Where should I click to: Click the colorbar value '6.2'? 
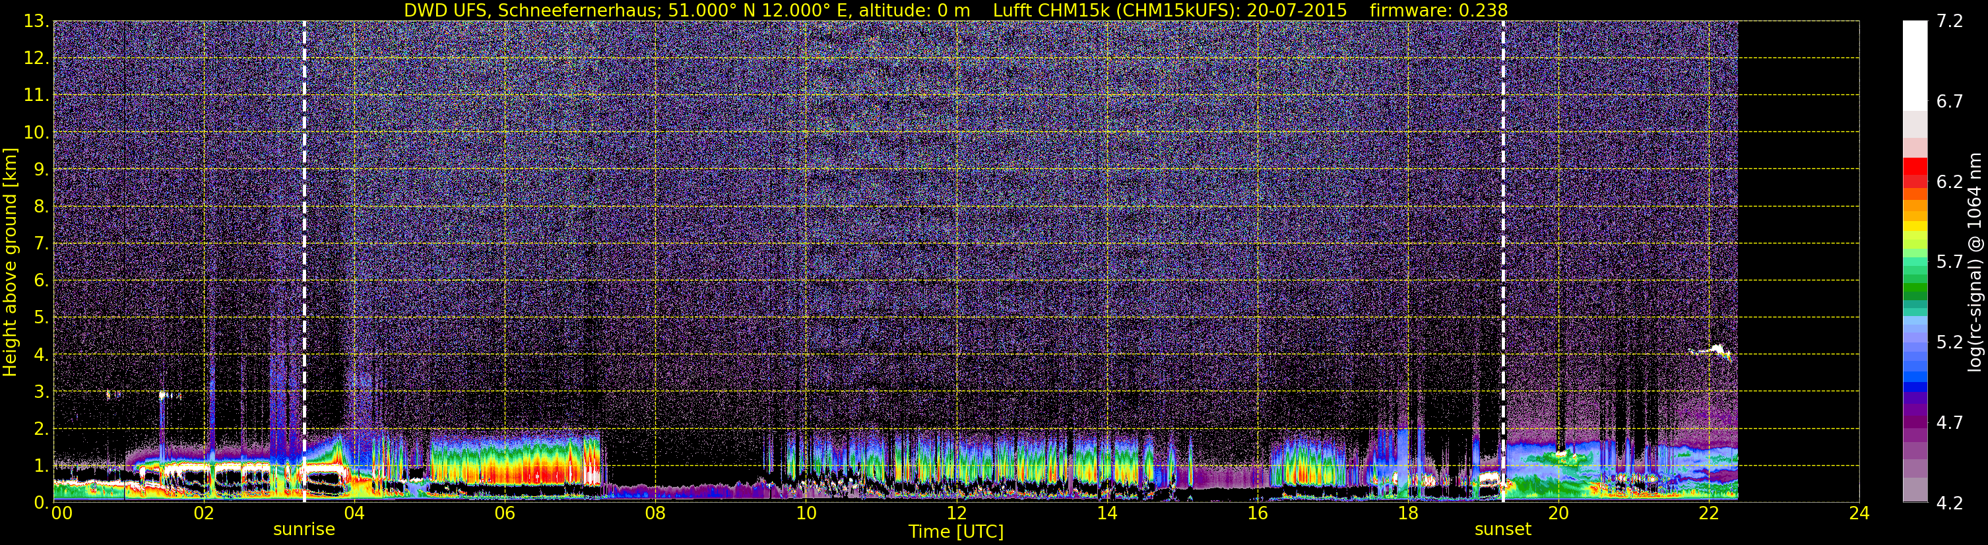[x=1950, y=182]
